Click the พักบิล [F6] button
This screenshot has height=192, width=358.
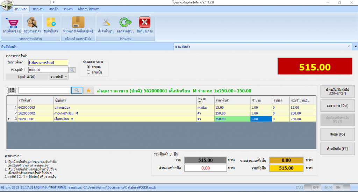[x=337, y=134]
